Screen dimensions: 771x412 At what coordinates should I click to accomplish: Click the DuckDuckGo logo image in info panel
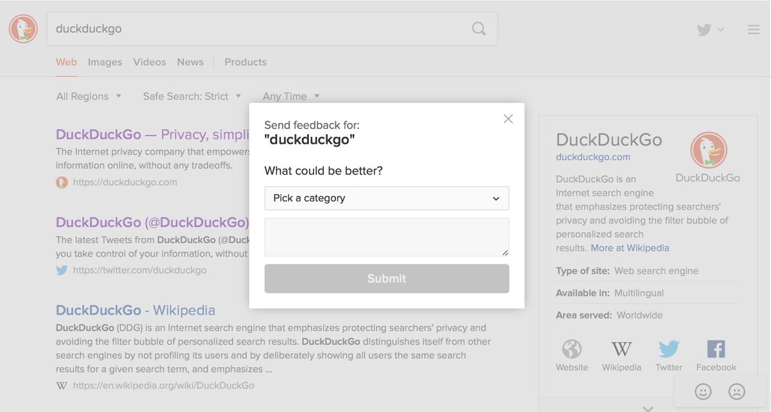coord(708,150)
